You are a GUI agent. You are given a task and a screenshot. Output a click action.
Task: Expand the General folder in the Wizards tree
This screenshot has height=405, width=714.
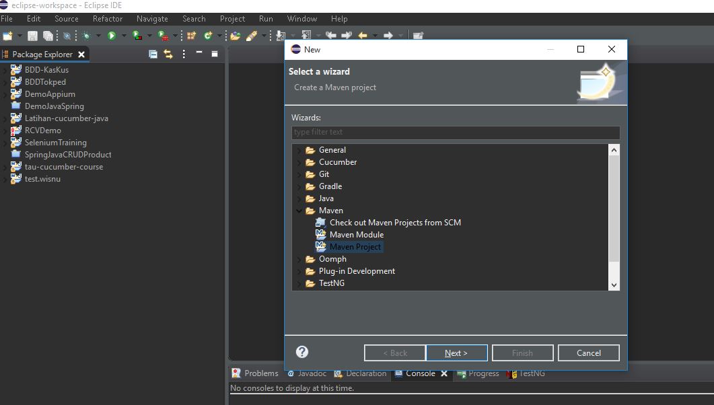click(x=299, y=150)
